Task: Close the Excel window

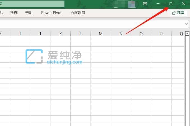Action: [184, 4]
